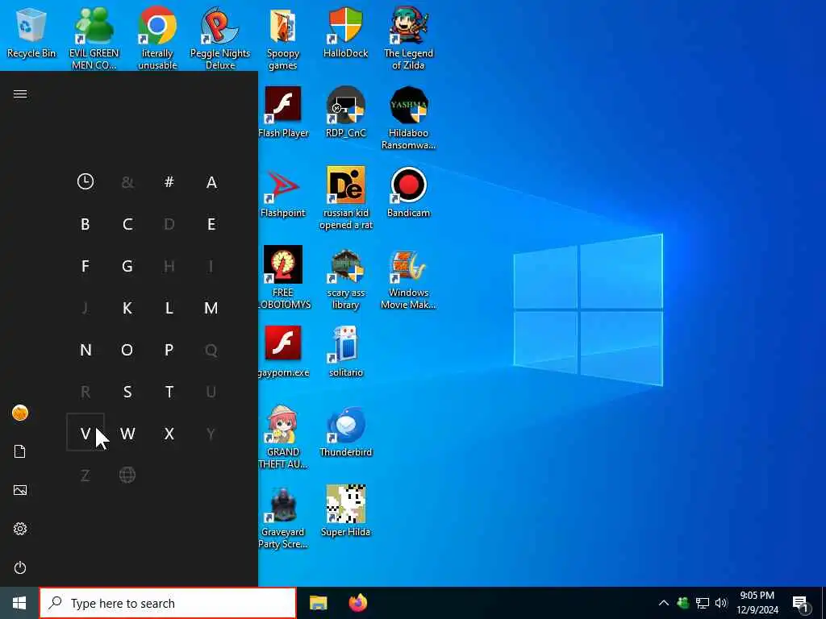Select letter G in the alphabet grid
The width and height of the screenshot is (826, 619).
[x=127, y=266]
